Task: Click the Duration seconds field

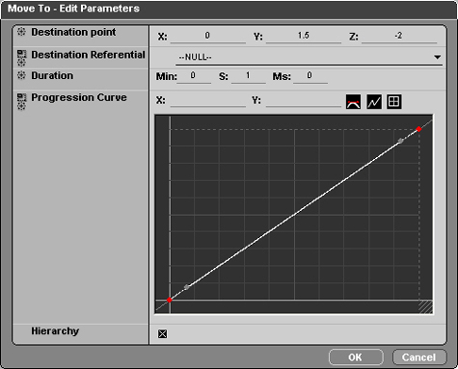Action: click(x=249, y=76)
